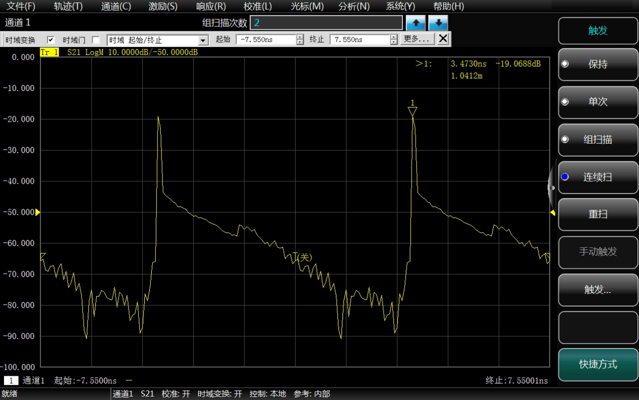
Task: Click the 组扫描次数 input field
Action: pos(326,23)
